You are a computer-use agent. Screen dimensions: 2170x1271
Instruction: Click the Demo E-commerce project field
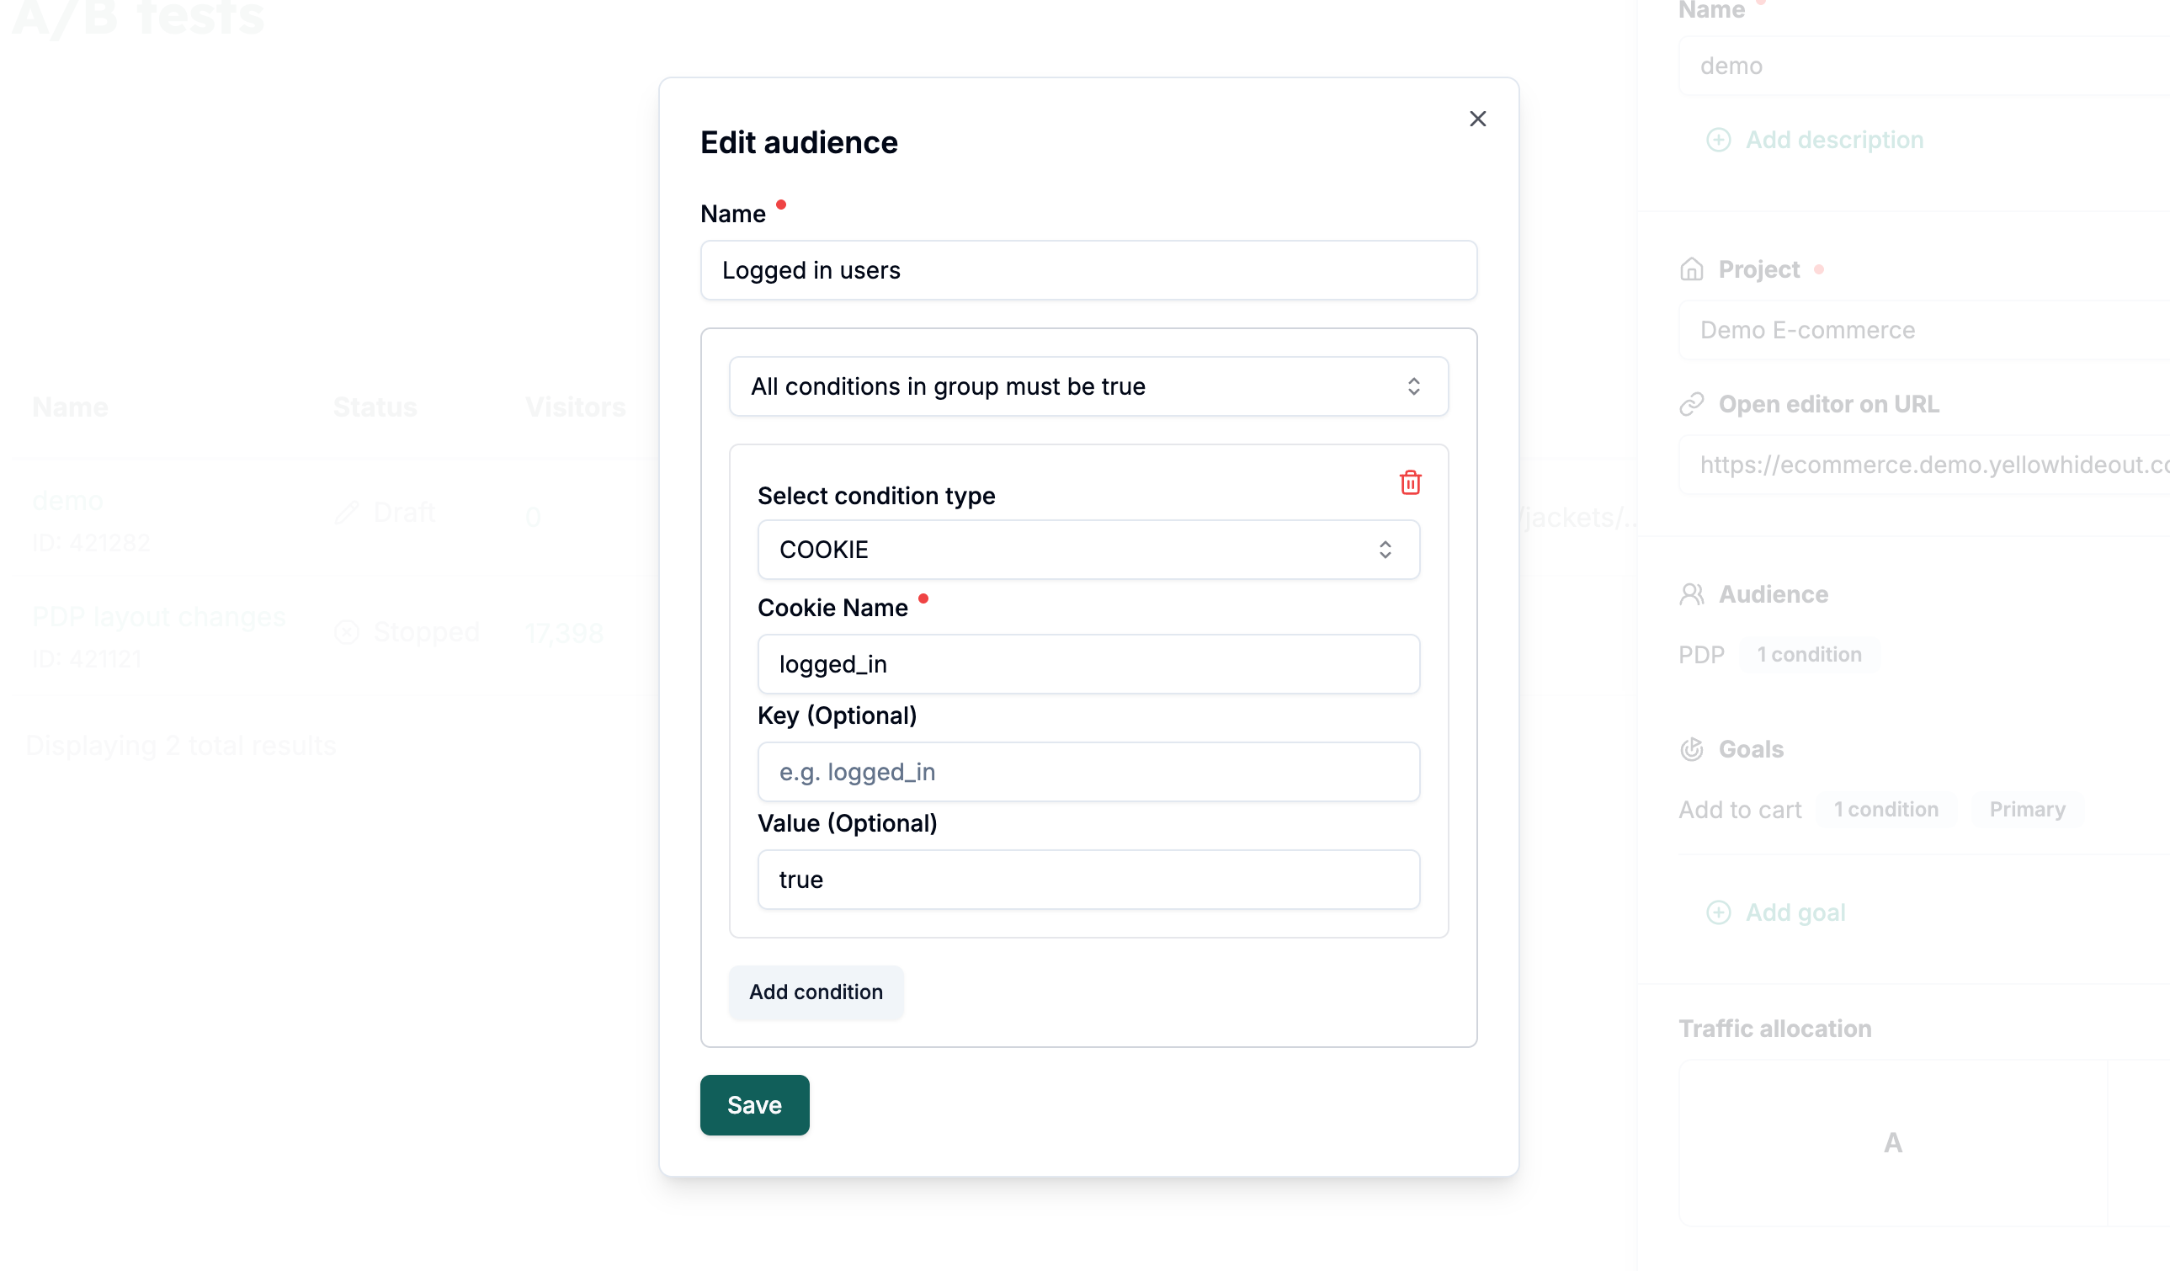click(x=1920, y=330)
